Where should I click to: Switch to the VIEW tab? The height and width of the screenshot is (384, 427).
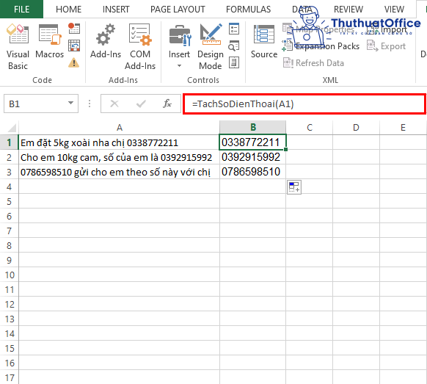pyautogui.click(x=394, y=10)
